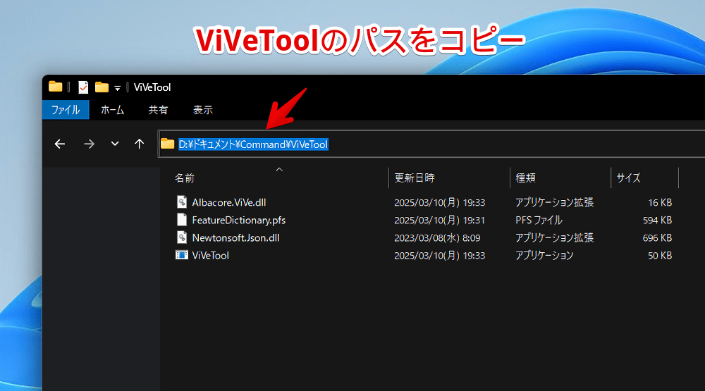Viewport: 705px width, 391px height.
Task: Click the 594 KB size cell
Action: pyautogui.click(x=657, y=221)
